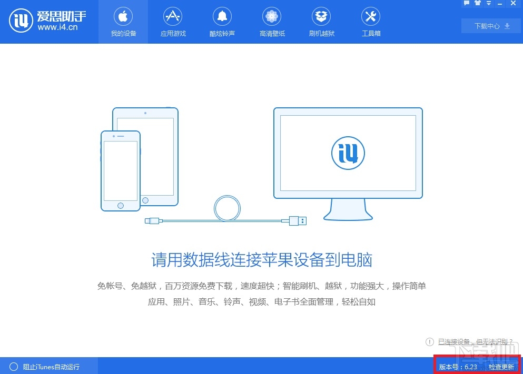Open the 刷机越狱 flash and jailbreak tool
This screenshot has width=523, height=374.
point(321,22)
